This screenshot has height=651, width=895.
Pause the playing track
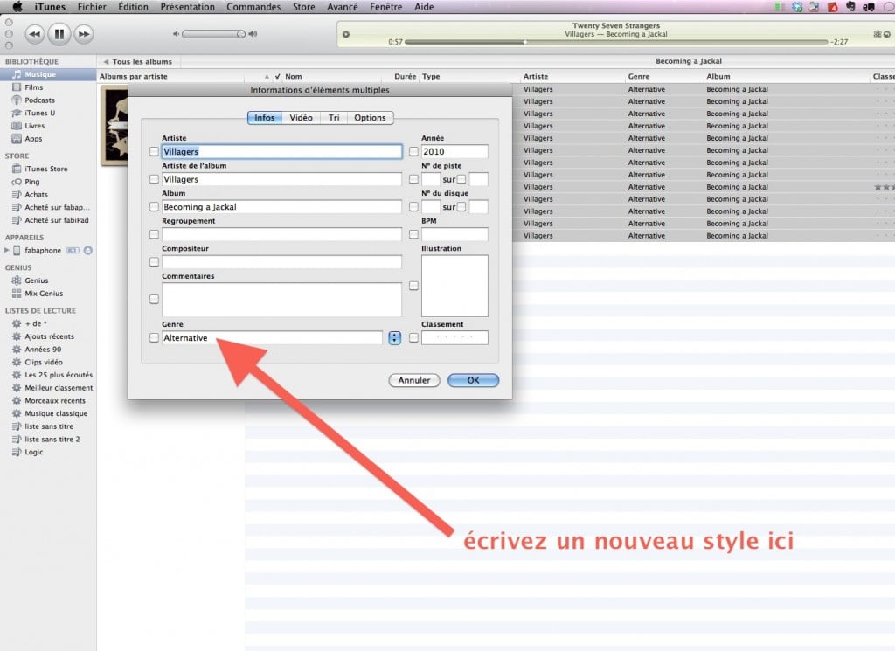59,34
